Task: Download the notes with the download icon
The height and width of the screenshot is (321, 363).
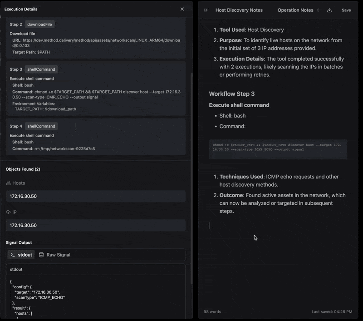Action: 329,10
